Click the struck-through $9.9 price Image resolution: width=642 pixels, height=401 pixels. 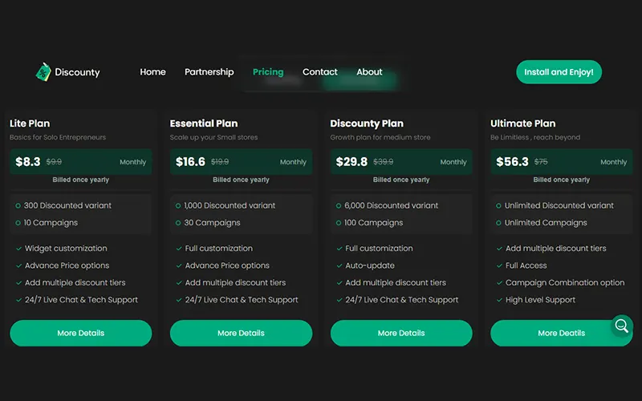[x=54, y=162]
